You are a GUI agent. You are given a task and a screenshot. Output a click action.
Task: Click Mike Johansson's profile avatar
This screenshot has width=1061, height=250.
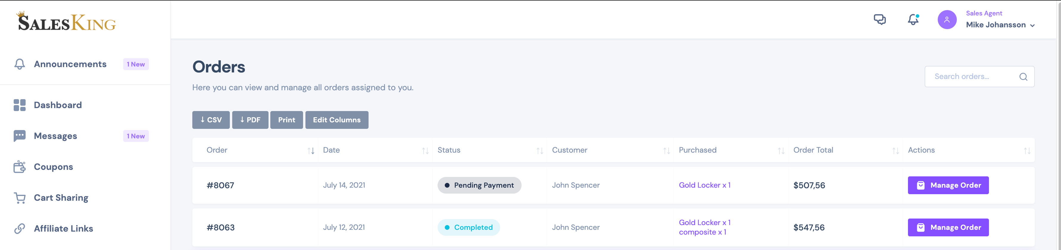[947, 19]
